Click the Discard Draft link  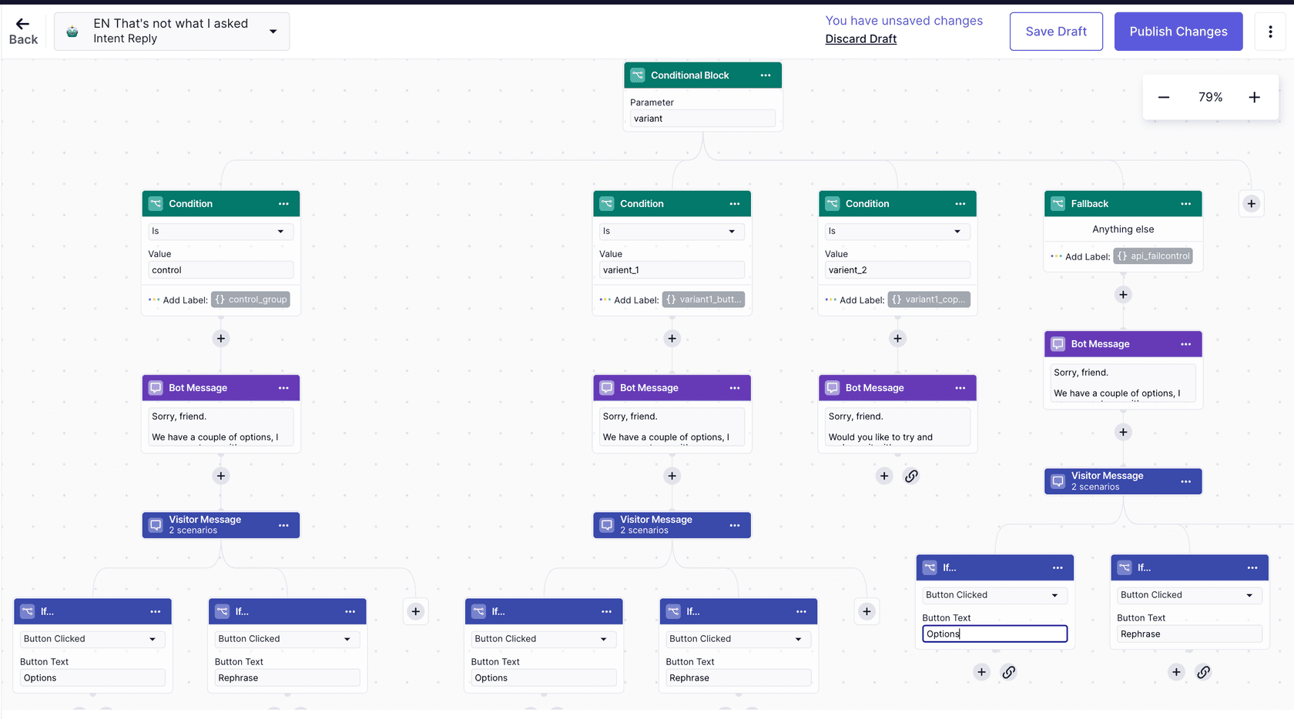point(861,39)
